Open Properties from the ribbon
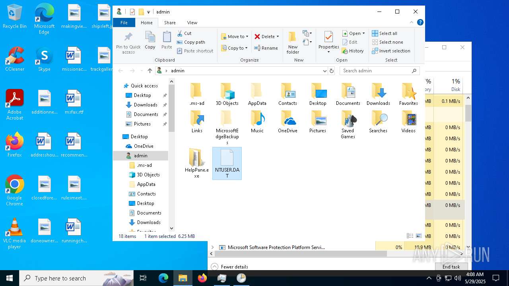This screenshot has height=286, width=509. 328,42
